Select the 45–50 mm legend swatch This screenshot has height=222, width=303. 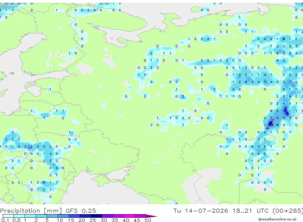click(x=141, y=216)
